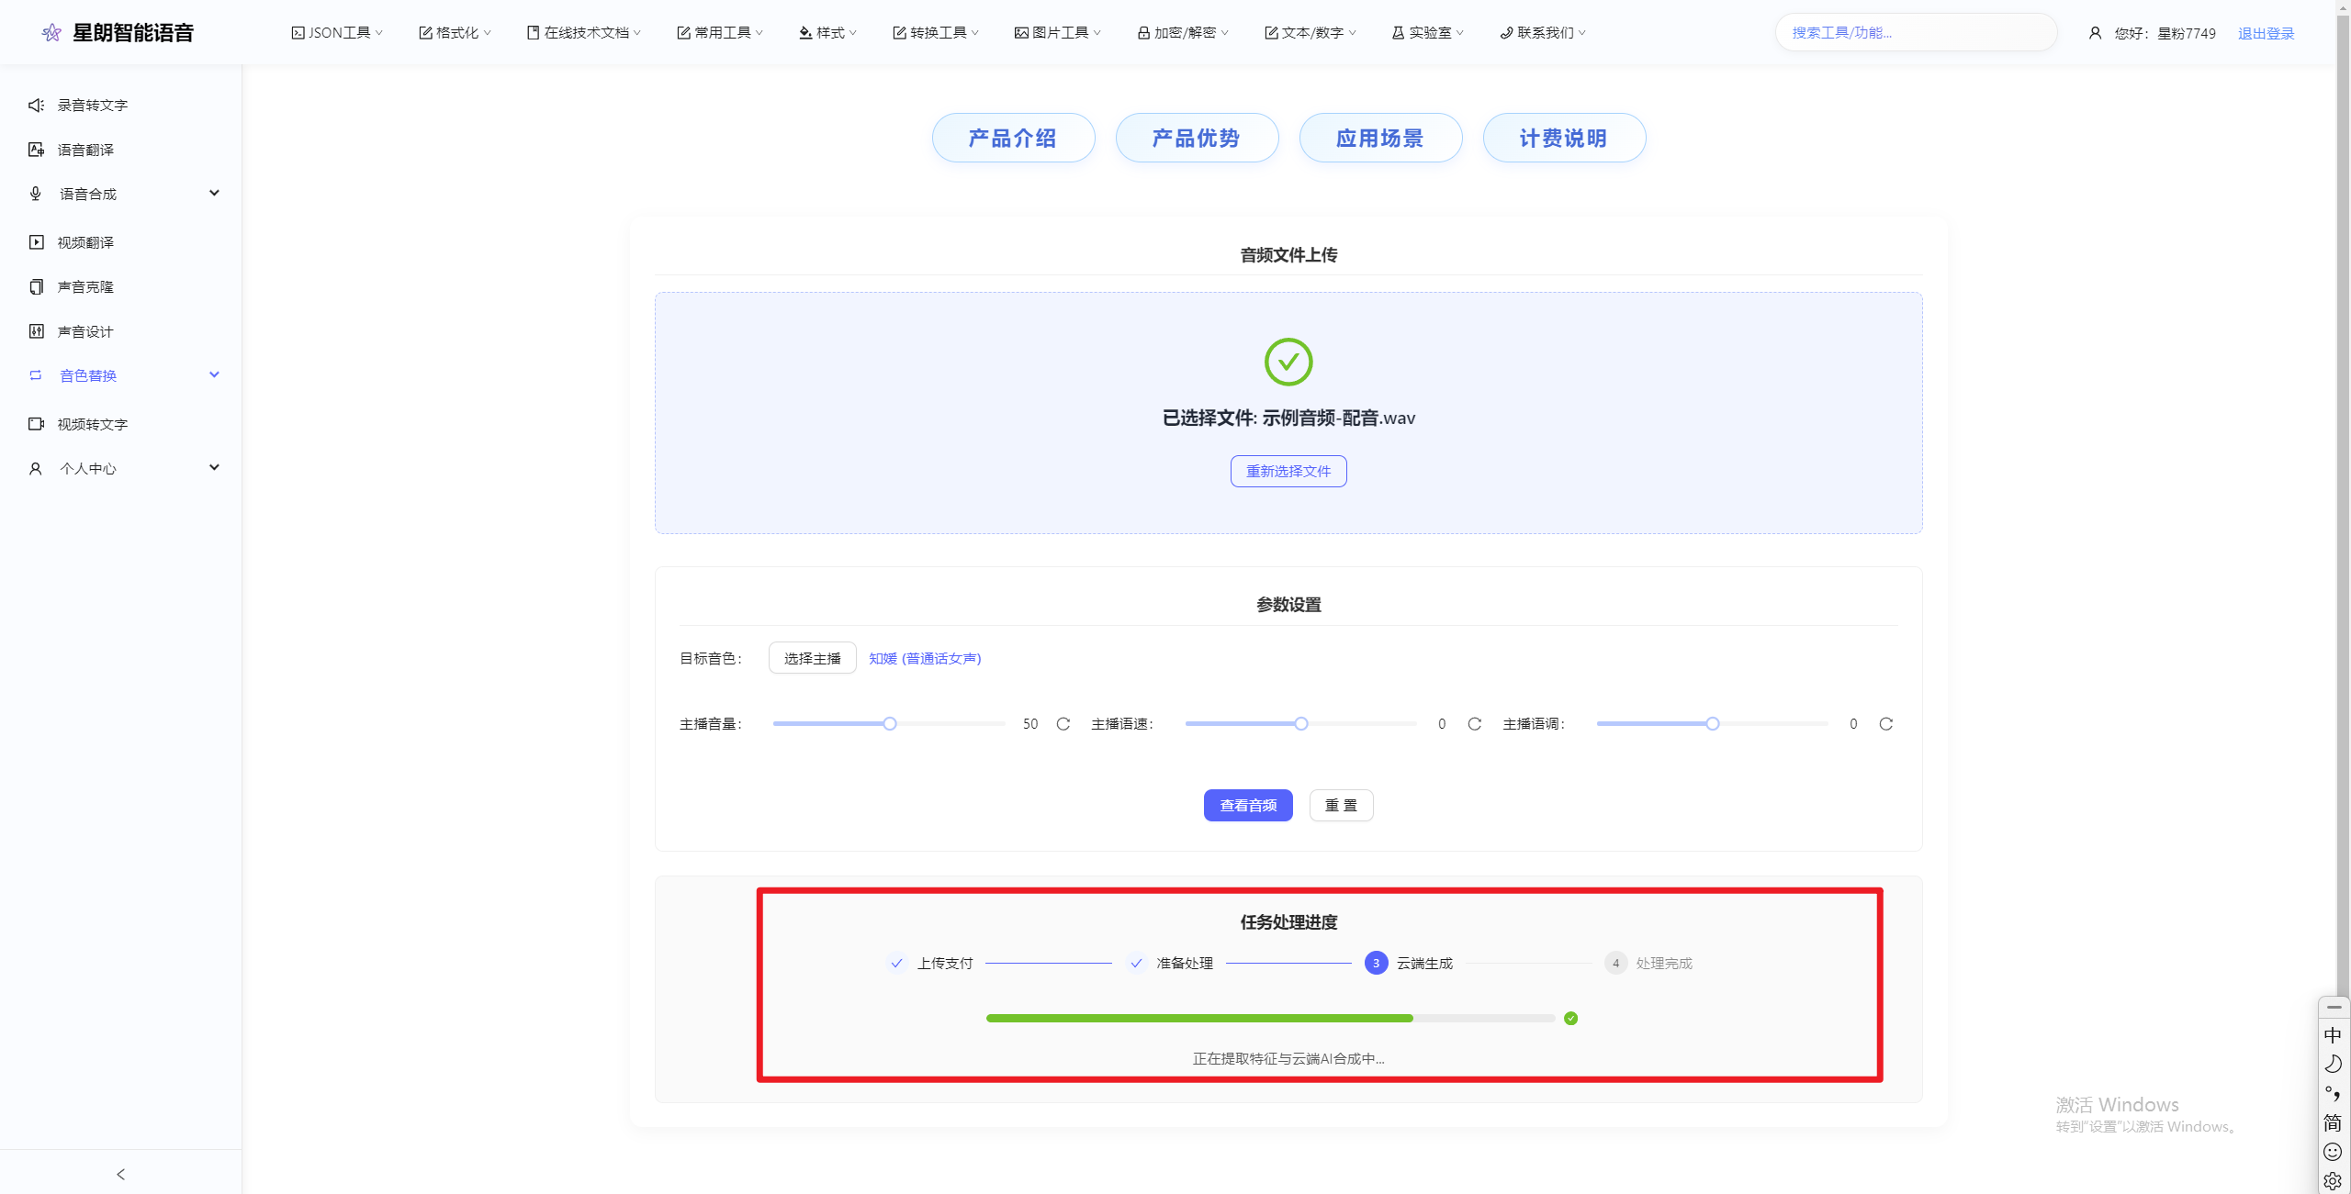Open the 联系我们 menu
Viewport: 2351px width, 1194px height.
tap(1543, 33)
